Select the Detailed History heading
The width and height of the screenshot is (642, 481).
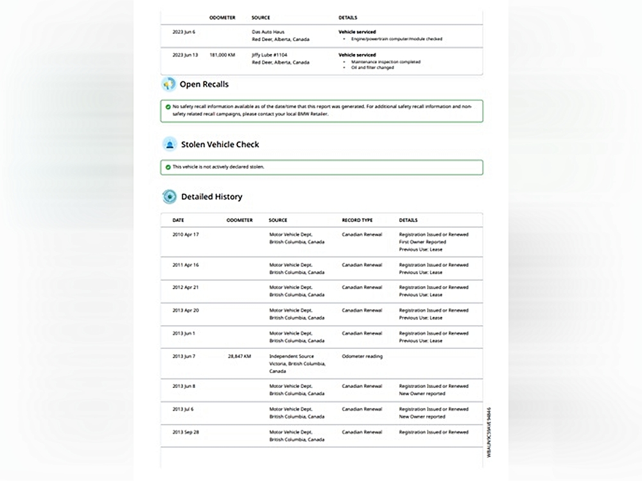[212, 196]
